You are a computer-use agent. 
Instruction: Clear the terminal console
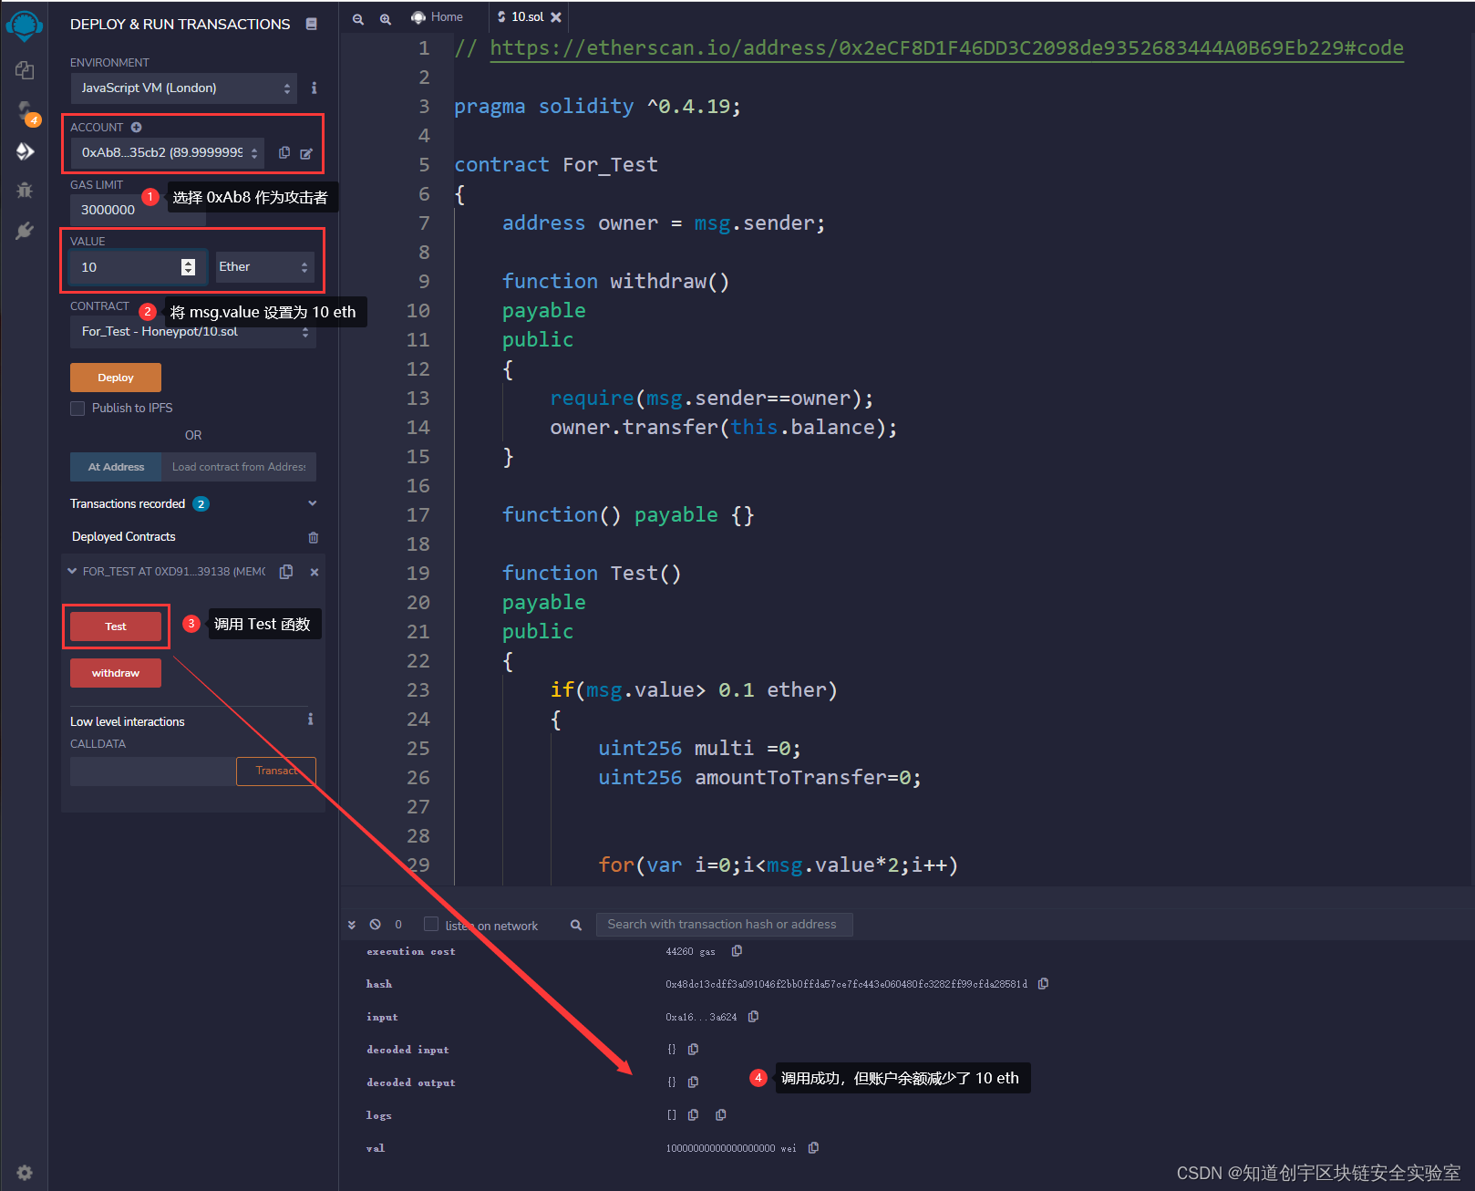375,925
